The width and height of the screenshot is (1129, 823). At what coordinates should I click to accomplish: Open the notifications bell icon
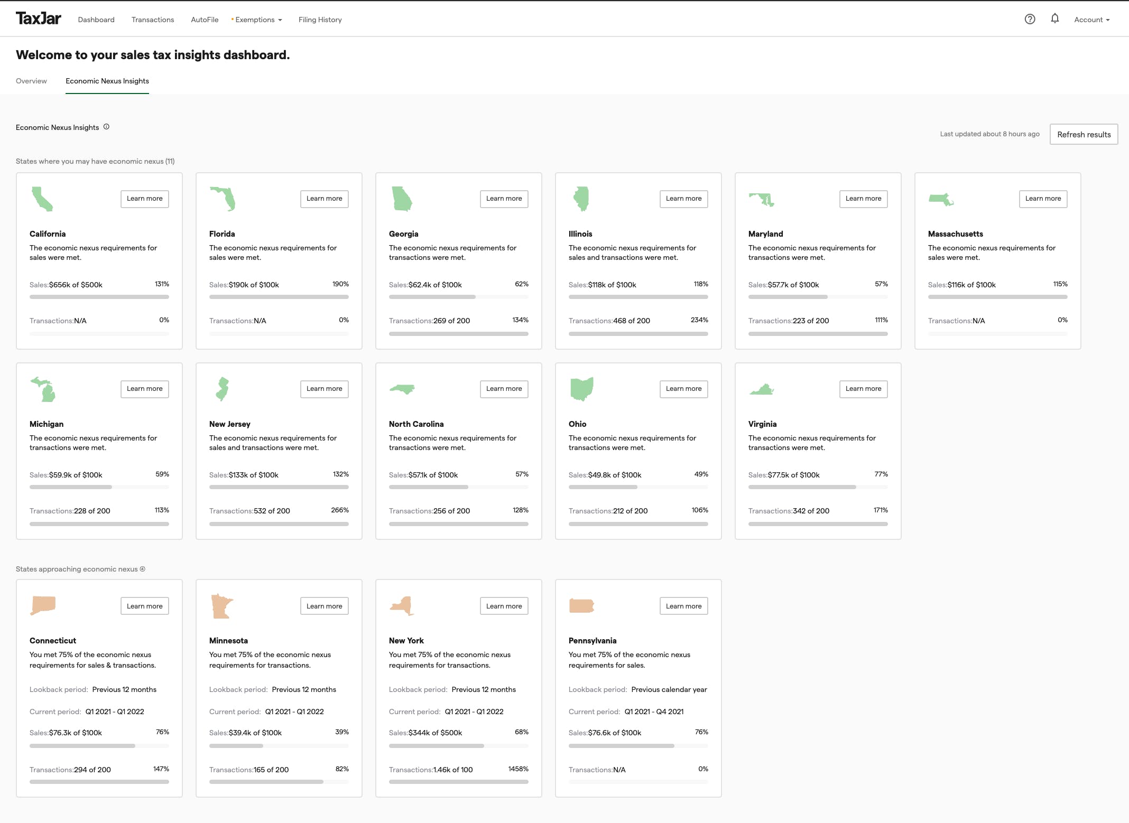[x=1054, y=19]
